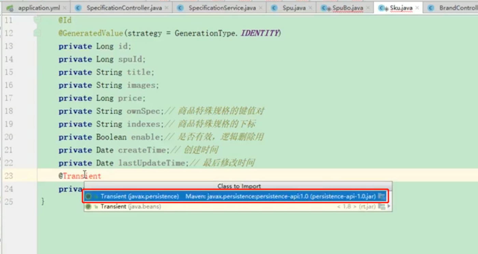Click the Boolean type on line 20

(111, 137)
